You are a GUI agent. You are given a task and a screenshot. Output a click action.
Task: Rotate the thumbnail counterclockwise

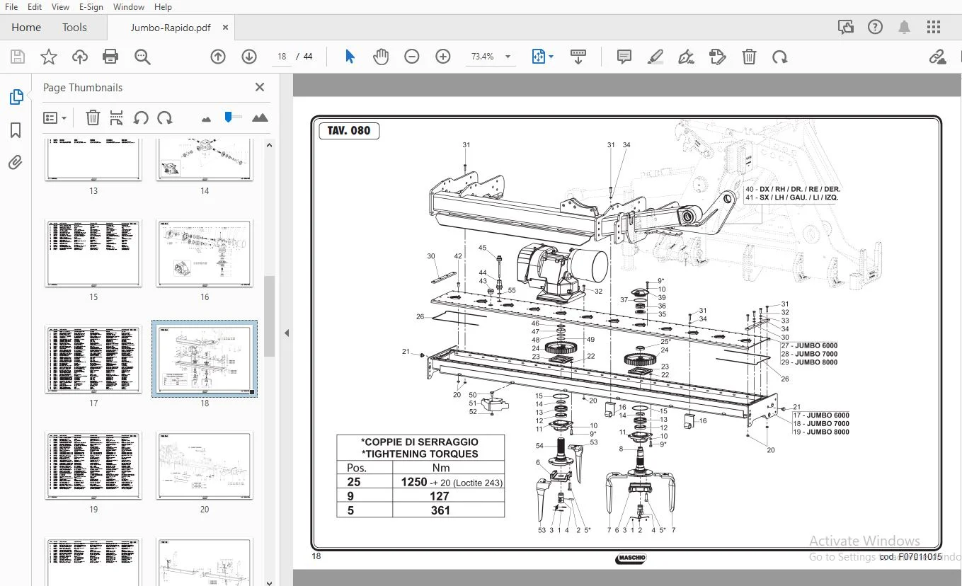click(x=141, y=117)
